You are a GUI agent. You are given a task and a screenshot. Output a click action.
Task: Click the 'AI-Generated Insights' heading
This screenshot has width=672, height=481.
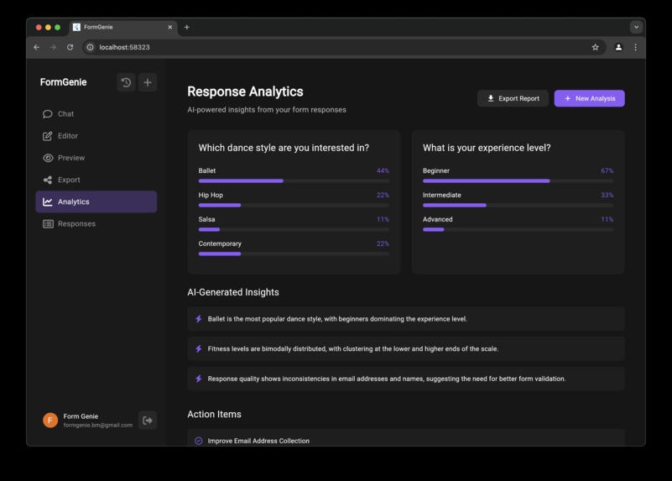233,292
